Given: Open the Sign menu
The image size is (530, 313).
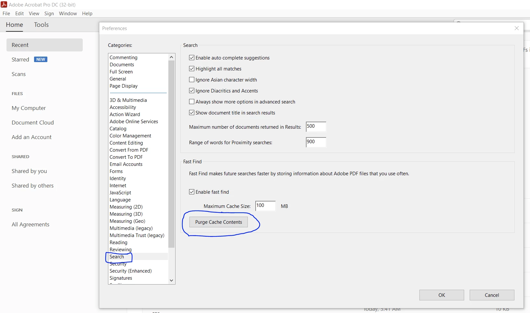Looking at the screenshot, I should 49,14.
